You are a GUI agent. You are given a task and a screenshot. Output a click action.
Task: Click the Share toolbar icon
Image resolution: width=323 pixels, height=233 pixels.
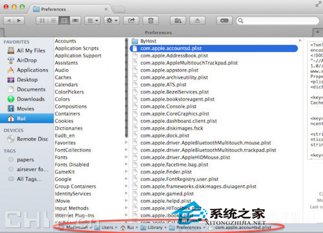click(x=131, y=21)
